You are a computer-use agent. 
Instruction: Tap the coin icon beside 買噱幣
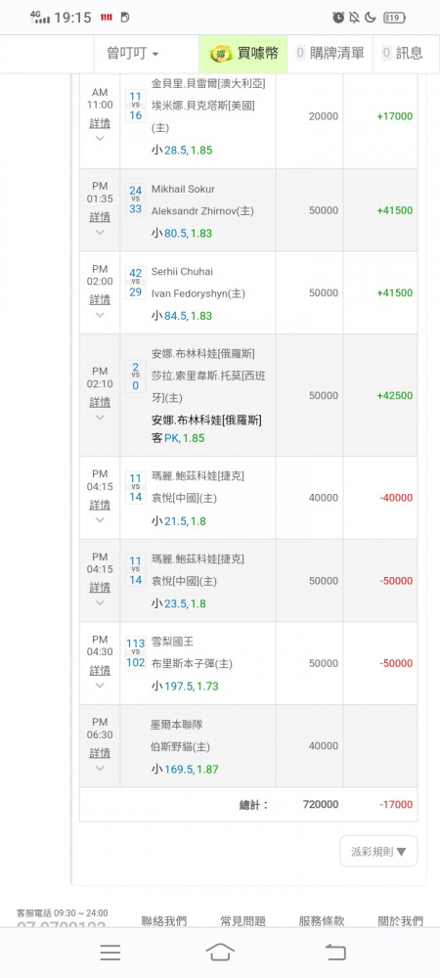pos(220,54)
